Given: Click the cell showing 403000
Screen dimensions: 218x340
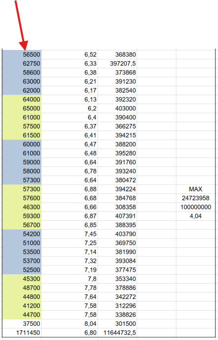Looking at the screenshot, I should click(117, 108).
